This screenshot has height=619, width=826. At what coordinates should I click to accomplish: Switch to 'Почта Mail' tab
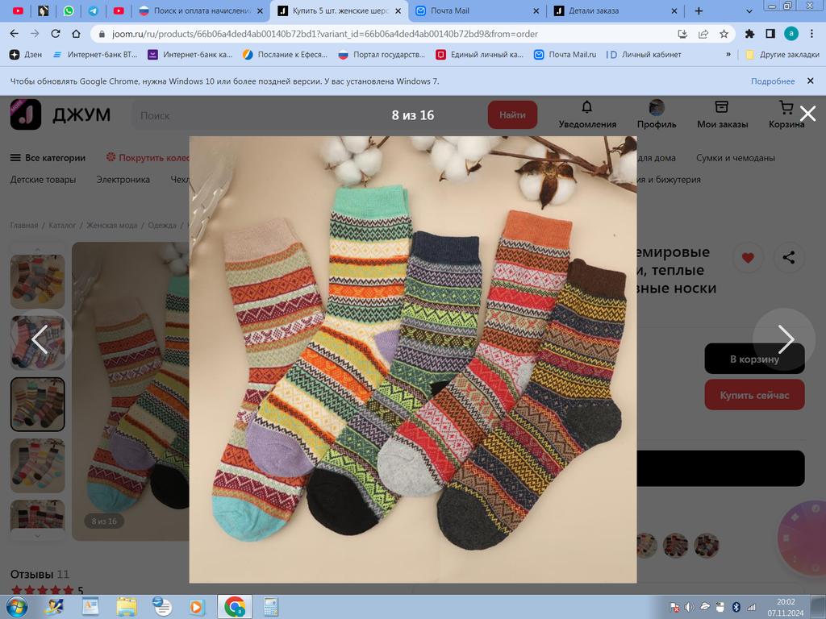click(478, 10)
